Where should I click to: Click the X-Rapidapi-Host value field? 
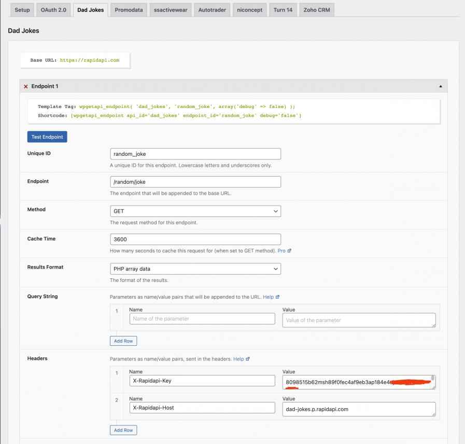pyautogui.click(x=358, y=409)
